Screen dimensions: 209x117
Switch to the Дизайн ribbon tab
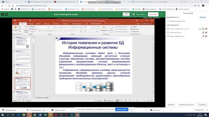click(x=38, y=24)
